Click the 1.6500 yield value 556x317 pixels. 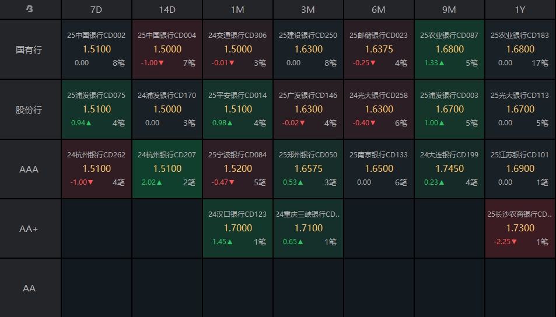(379, 168)
